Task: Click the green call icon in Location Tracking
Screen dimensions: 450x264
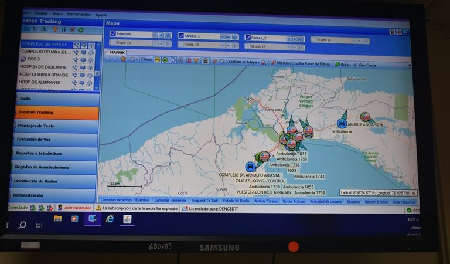Action: (81, 29)
